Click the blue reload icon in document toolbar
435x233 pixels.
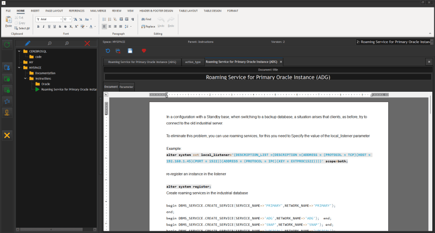point(108,51)
